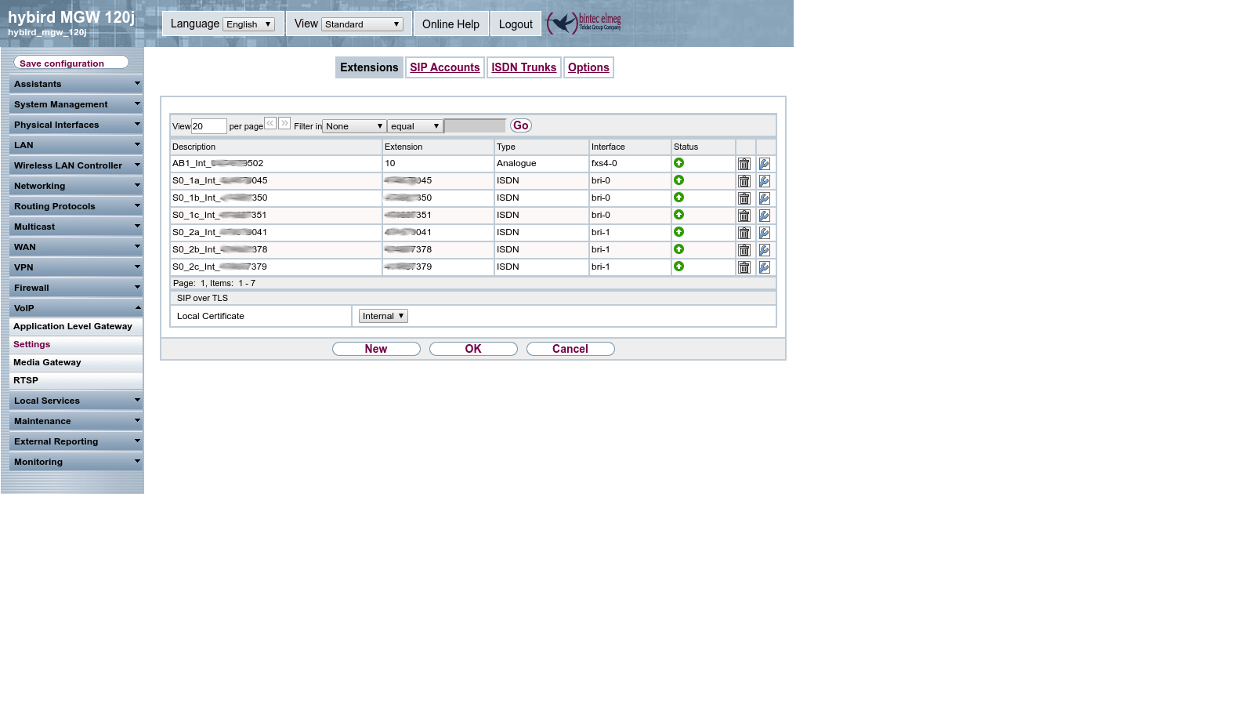Viewport: 1252px width, 704px height.
Task: Click the Cancel button
Action: pos(570,349)
